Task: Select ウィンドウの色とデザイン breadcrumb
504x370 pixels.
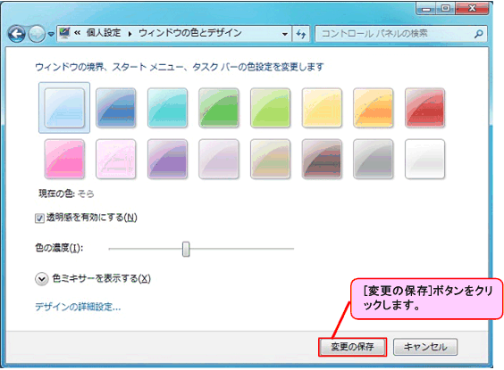Action: (x=190, y=33)
